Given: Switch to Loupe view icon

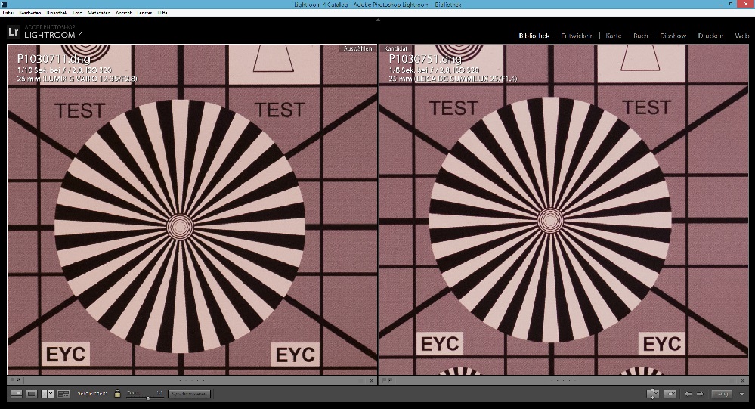Looking at the screenshot, I should [x=31, y=394].
